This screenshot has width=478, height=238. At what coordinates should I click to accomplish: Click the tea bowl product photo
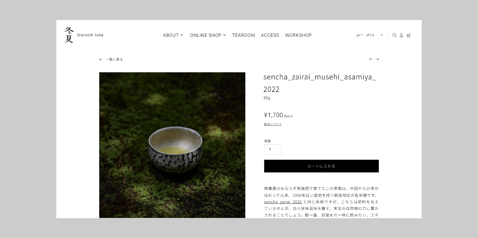[172, 145]
